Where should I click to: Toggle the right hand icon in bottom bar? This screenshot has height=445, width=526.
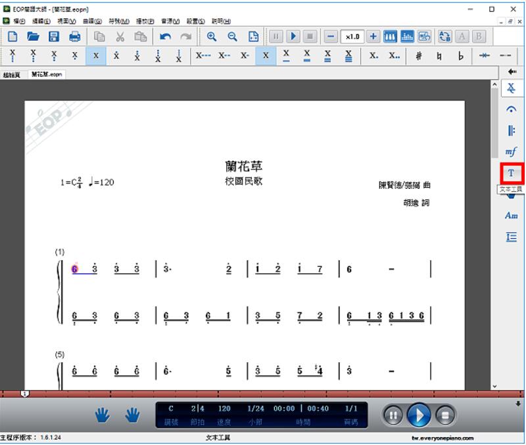(133, 415)
